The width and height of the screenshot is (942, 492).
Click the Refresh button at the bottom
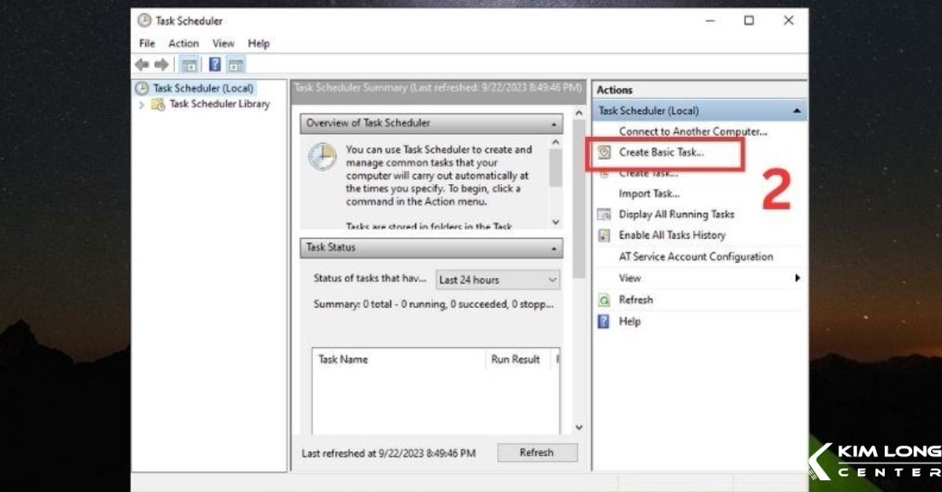[x=537, y=452]
